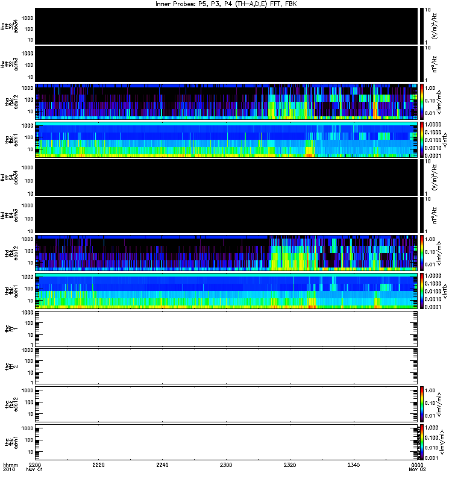The width and height of the screenshot is (452, 482).
Task: Click the 'nT²/Hz' unit of tha scm3
Action: click(x=435, y=64)
